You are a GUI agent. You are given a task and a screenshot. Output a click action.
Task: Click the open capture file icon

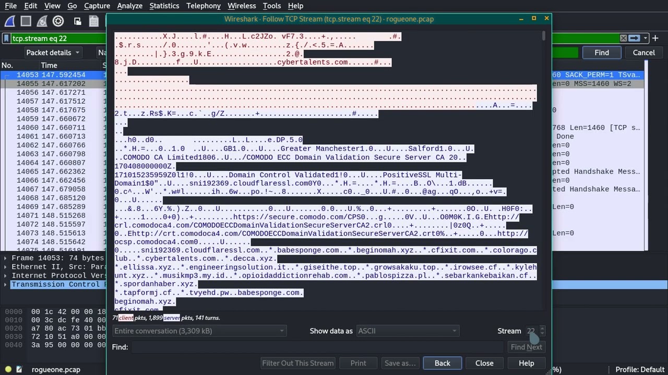coord(77,21)
